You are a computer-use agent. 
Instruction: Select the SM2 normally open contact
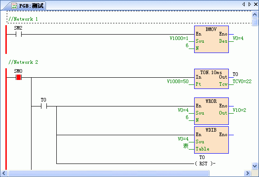[x=18, y=35]
